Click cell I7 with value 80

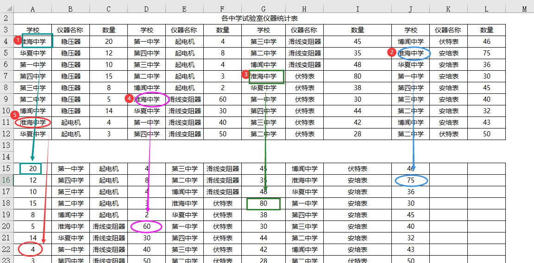pos(357,76)
